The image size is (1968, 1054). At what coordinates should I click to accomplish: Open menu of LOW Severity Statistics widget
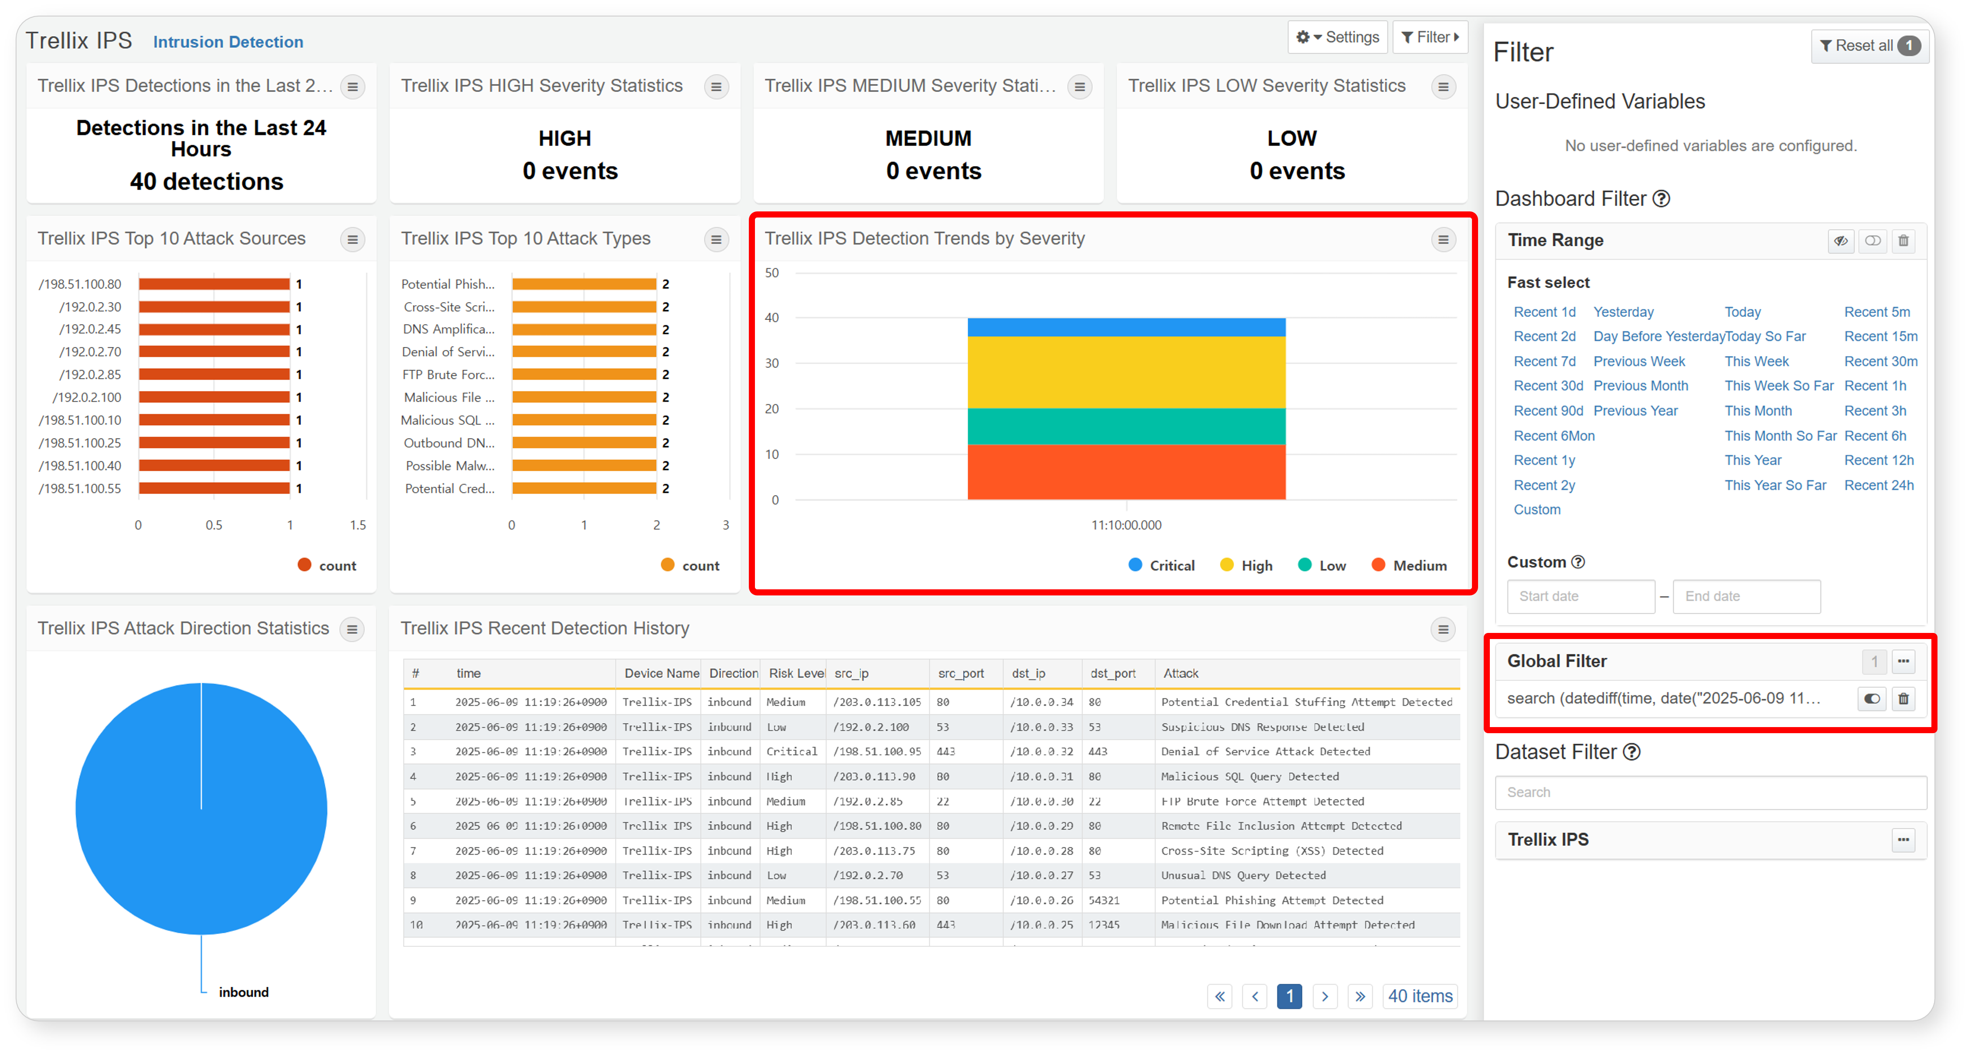pos(1443,87)
